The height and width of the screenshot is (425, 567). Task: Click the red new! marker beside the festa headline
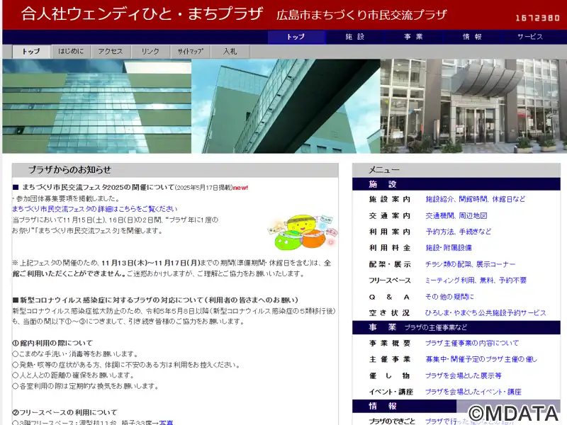(240, 188)
